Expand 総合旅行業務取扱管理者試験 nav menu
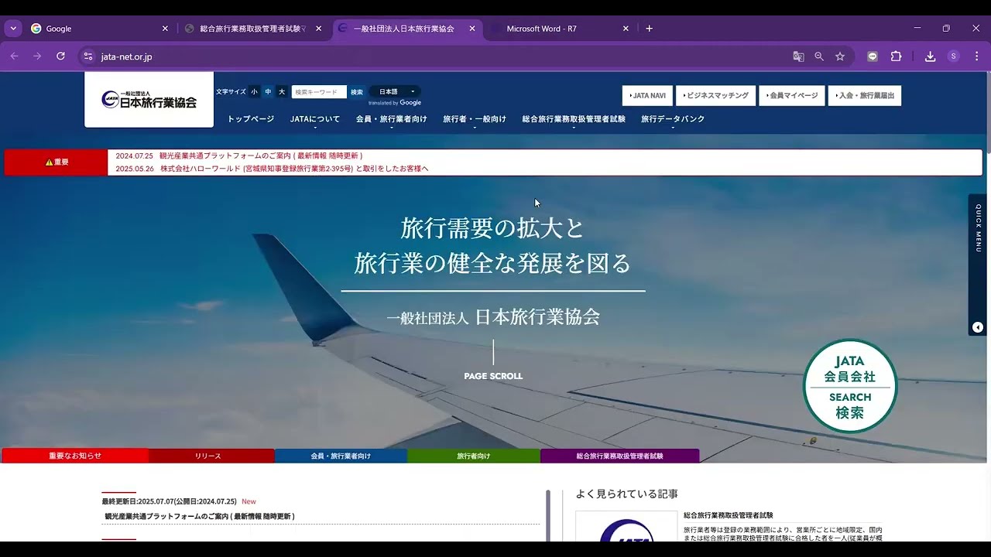The width and height of the screenshot is (991, 557). tap(574, 119)
